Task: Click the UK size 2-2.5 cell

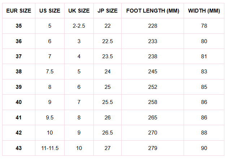Action: [79, 26]
